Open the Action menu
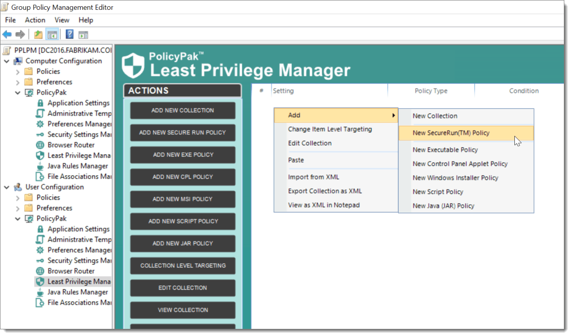Image resolution: width=571 pixels, height=336 pixels. tap(35, 20)
